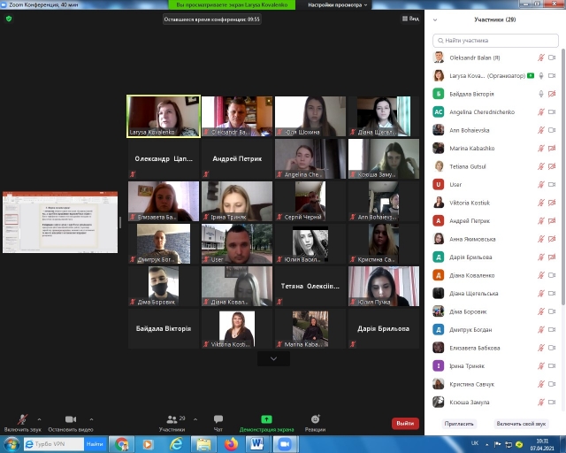Show next page of video tiles with down chevron

[273, 358]
